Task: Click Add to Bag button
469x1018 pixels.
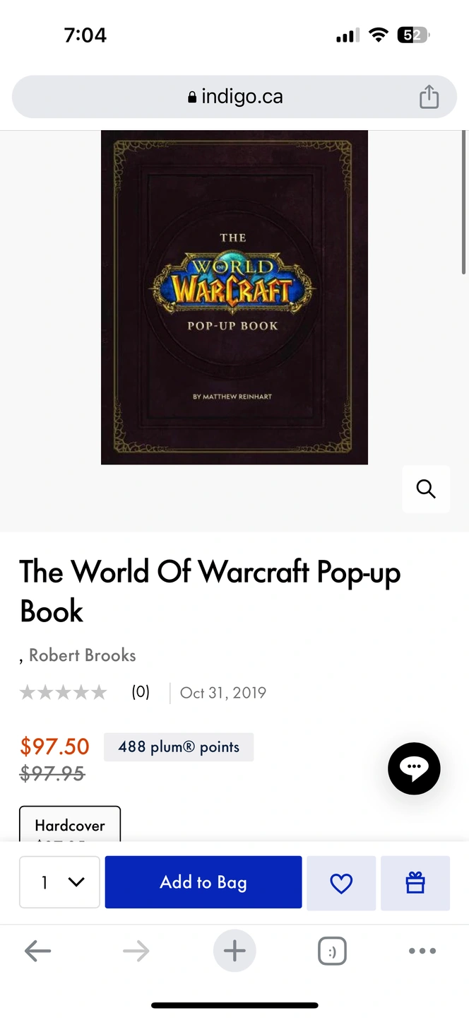Action: 203,882
